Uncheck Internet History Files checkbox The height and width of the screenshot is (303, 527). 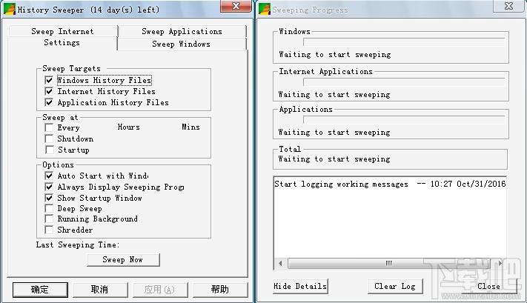49,91
